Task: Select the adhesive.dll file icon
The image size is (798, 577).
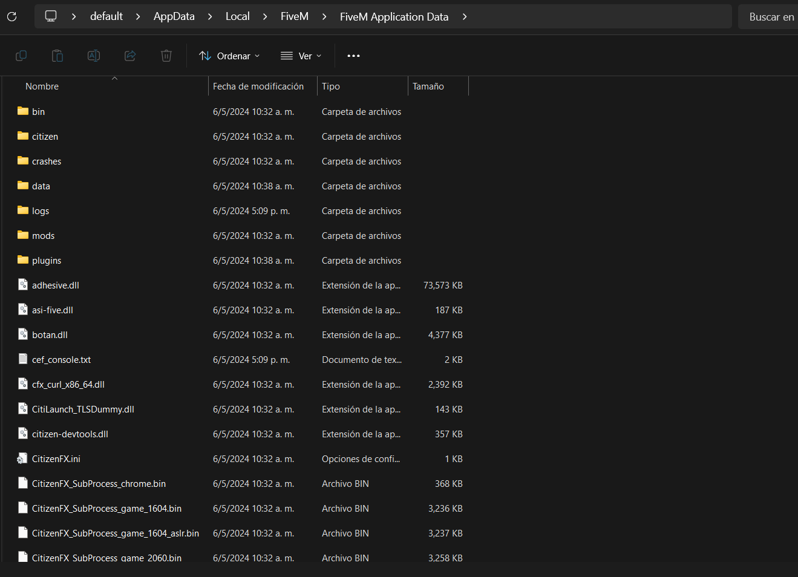Action: click(23, 285)
